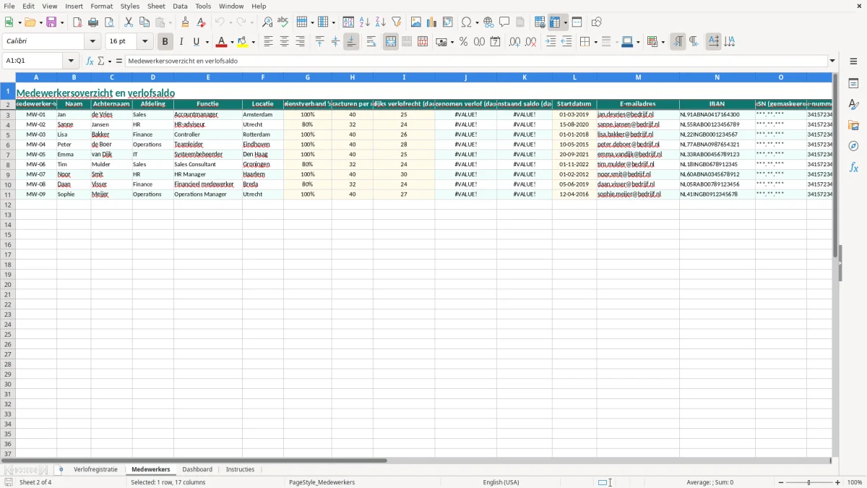Open the sidebar Navigator
867x488 pixels.
853,147
